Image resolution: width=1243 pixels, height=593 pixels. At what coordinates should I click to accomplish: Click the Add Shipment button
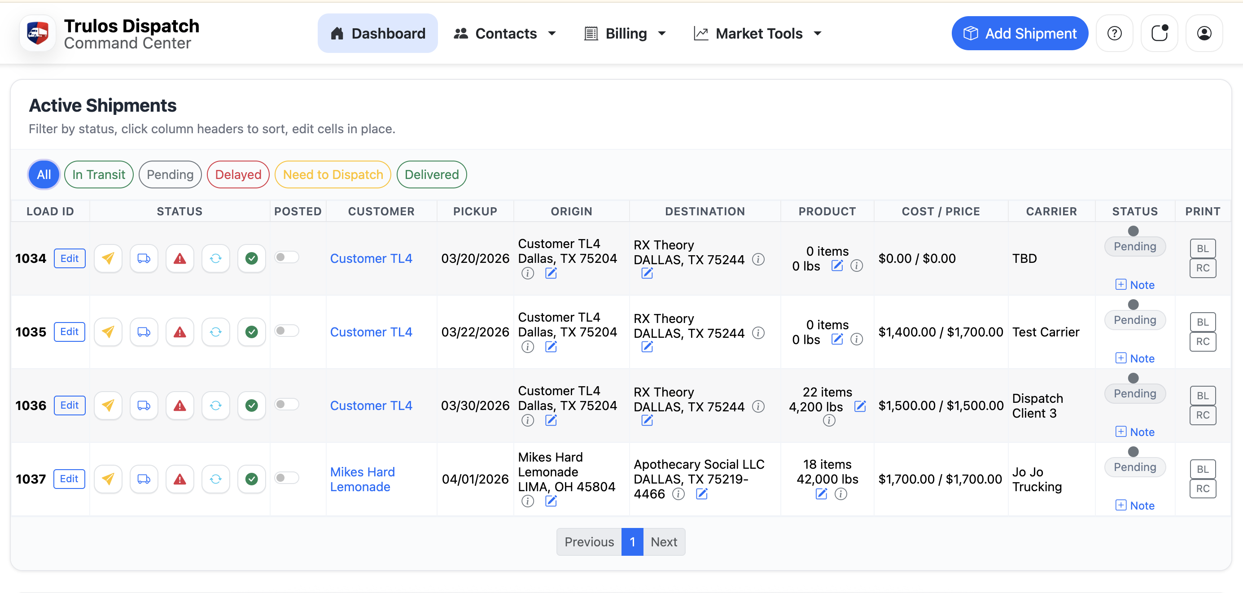pos(1019,33)
